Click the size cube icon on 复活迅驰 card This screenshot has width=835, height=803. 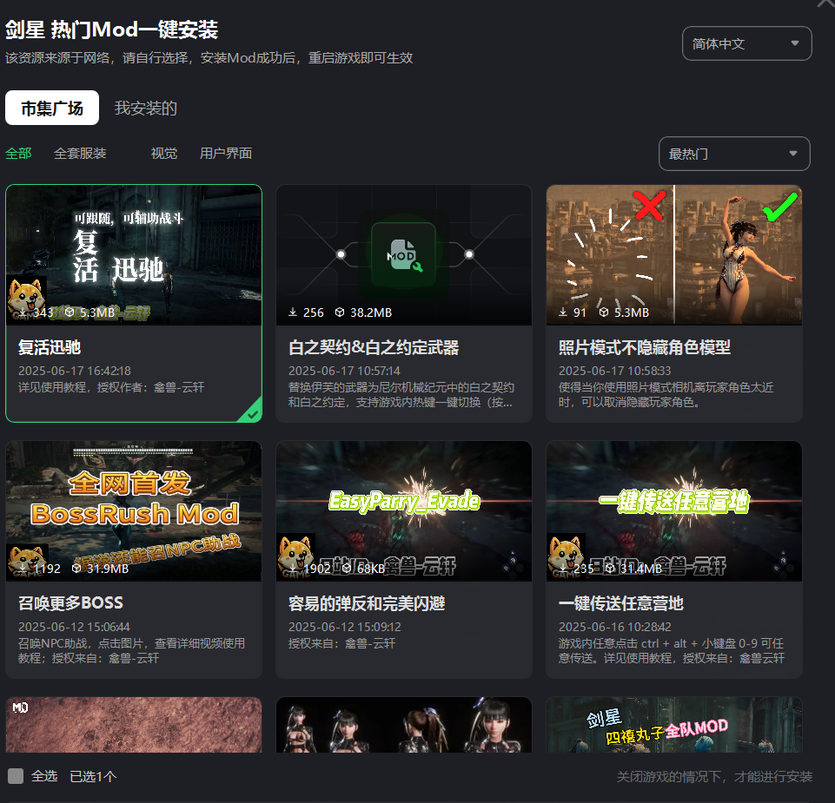coord(70,313)
